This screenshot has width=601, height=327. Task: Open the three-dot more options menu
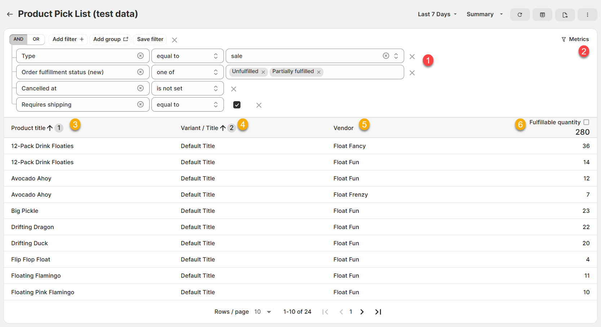[587, 15]
